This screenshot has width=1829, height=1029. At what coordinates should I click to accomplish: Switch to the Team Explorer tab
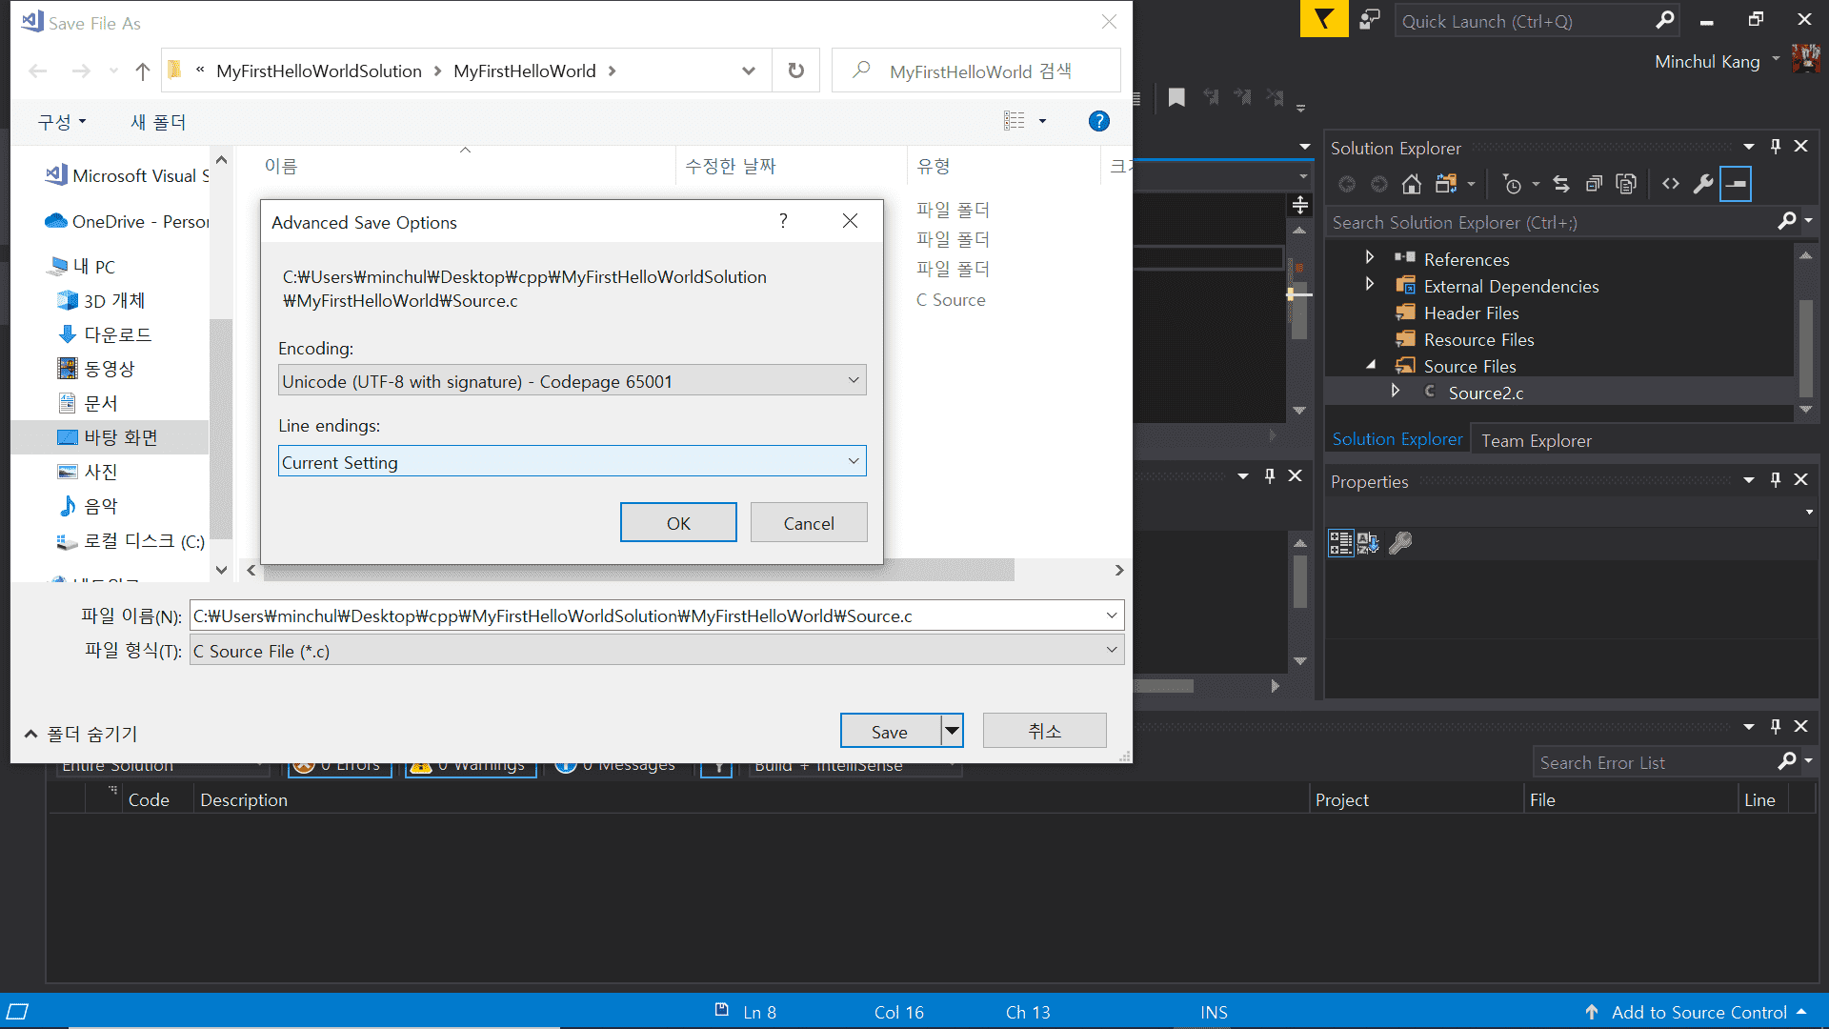click(1536, 440)
